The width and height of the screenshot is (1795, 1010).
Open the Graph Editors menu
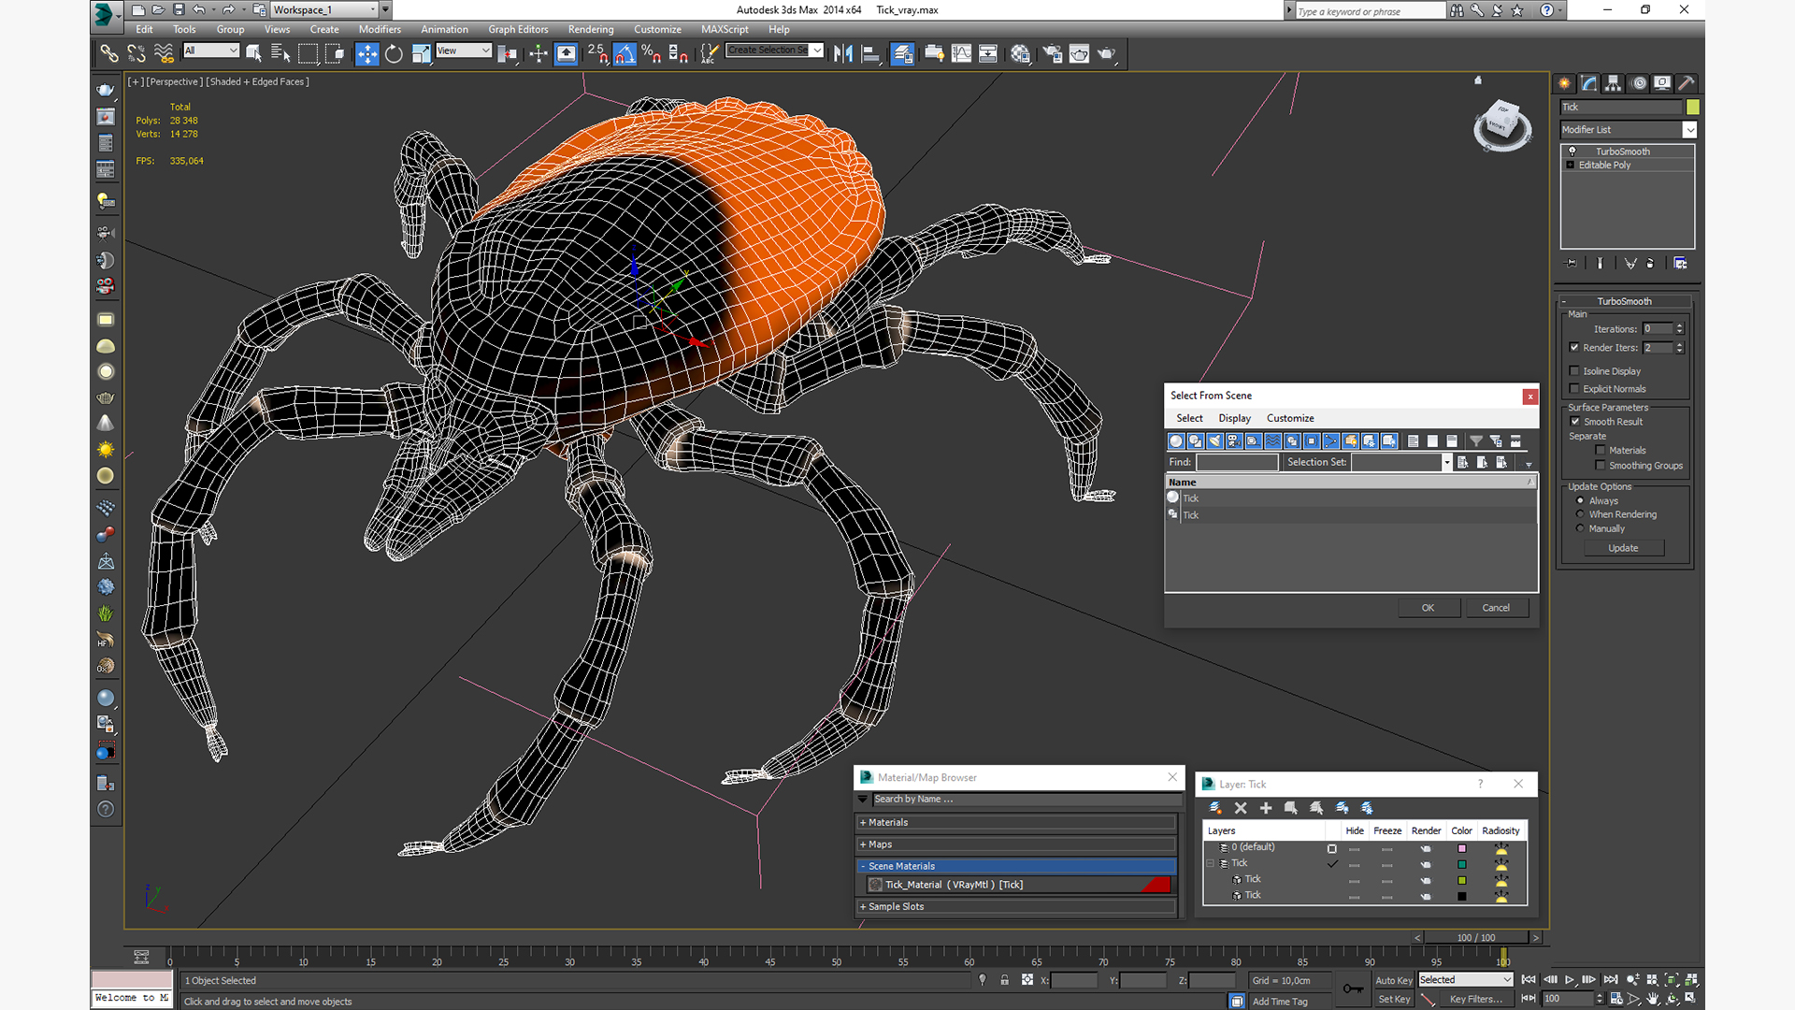click(518, 30)
